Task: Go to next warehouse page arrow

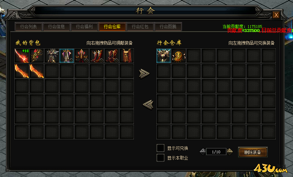Action: click(x=230, y=152)
